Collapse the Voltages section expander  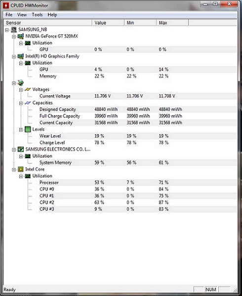(x=21, y=90)
